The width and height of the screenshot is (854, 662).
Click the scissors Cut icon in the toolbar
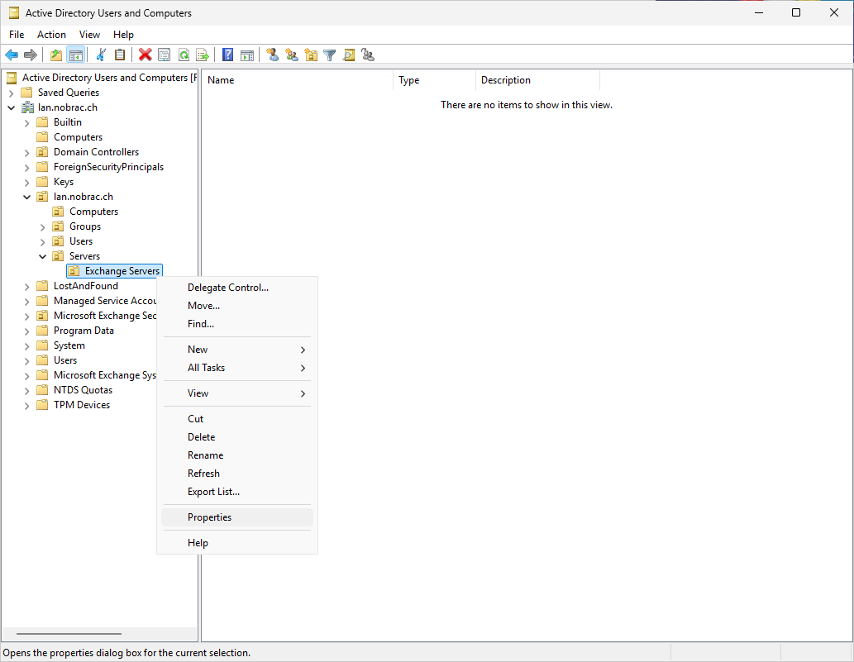click(x=101, y=55)
